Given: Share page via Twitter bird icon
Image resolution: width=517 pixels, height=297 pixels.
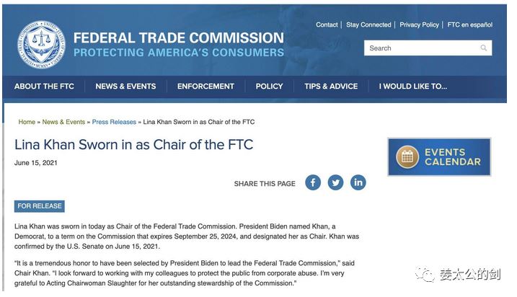Looking at the screenshot, I should pos(335,182).
